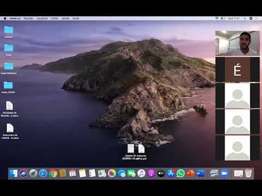
Task: Open the yellow Notes app icon
Action: pos(82,174)
